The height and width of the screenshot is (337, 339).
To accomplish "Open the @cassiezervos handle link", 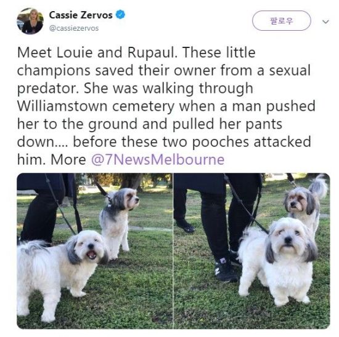I will [74, 28].
